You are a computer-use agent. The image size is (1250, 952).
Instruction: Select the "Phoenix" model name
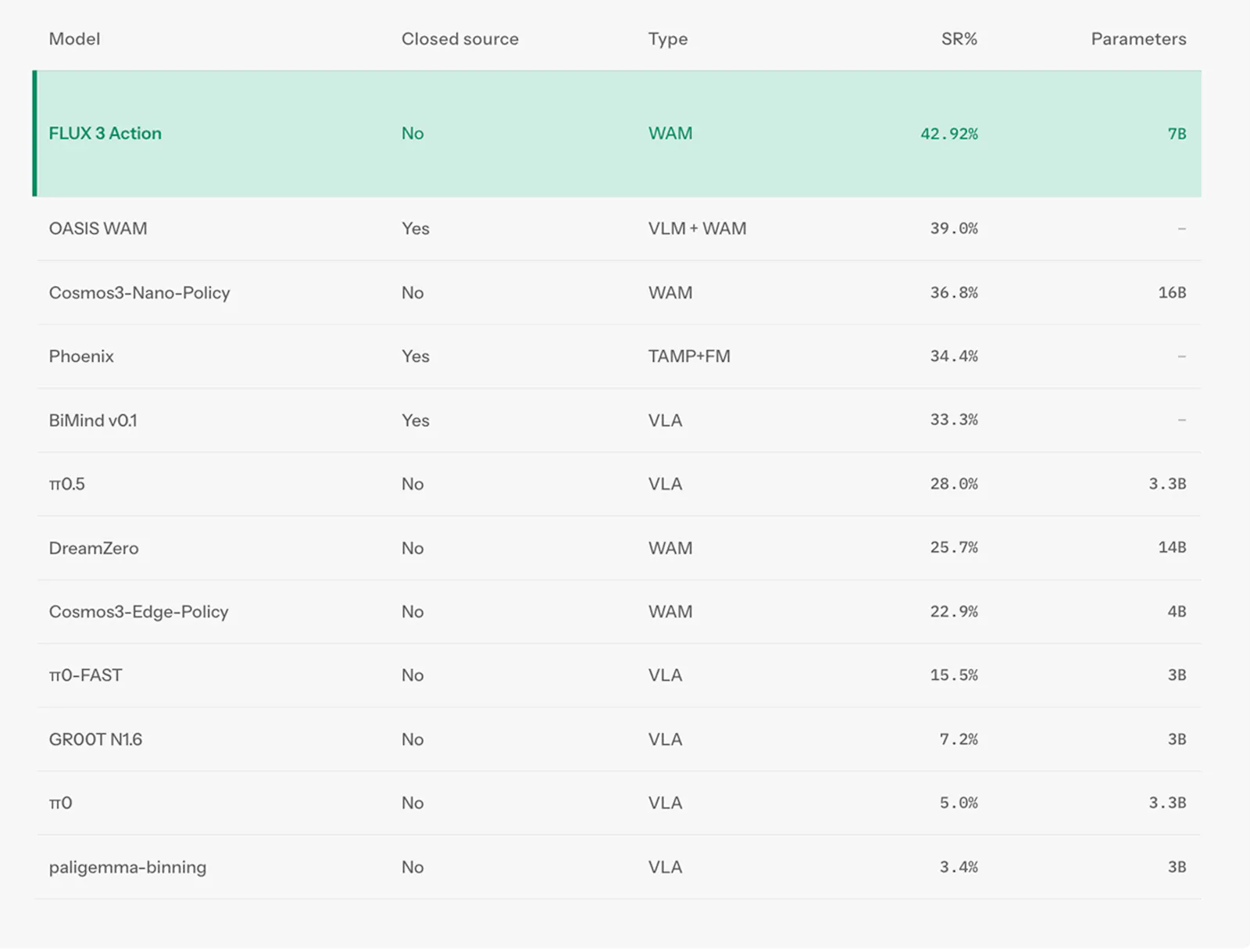pyautogui.click(x=81, y=356)
